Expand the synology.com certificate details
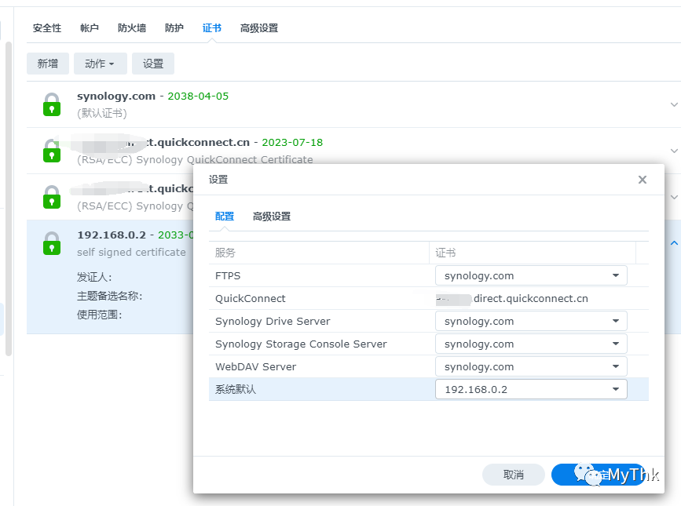This screenshot has width=681, height=506. 674,104
